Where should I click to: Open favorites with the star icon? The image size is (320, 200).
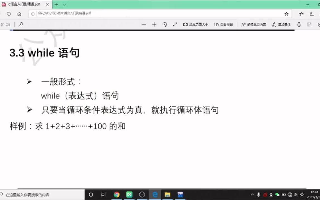coord(286,13)
